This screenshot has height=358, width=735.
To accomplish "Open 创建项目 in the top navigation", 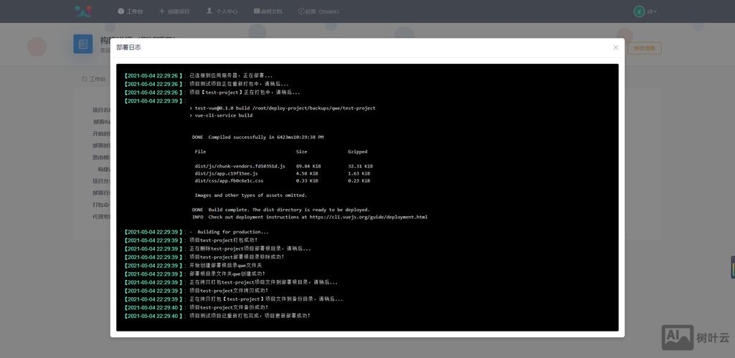I will coord(174,11).
